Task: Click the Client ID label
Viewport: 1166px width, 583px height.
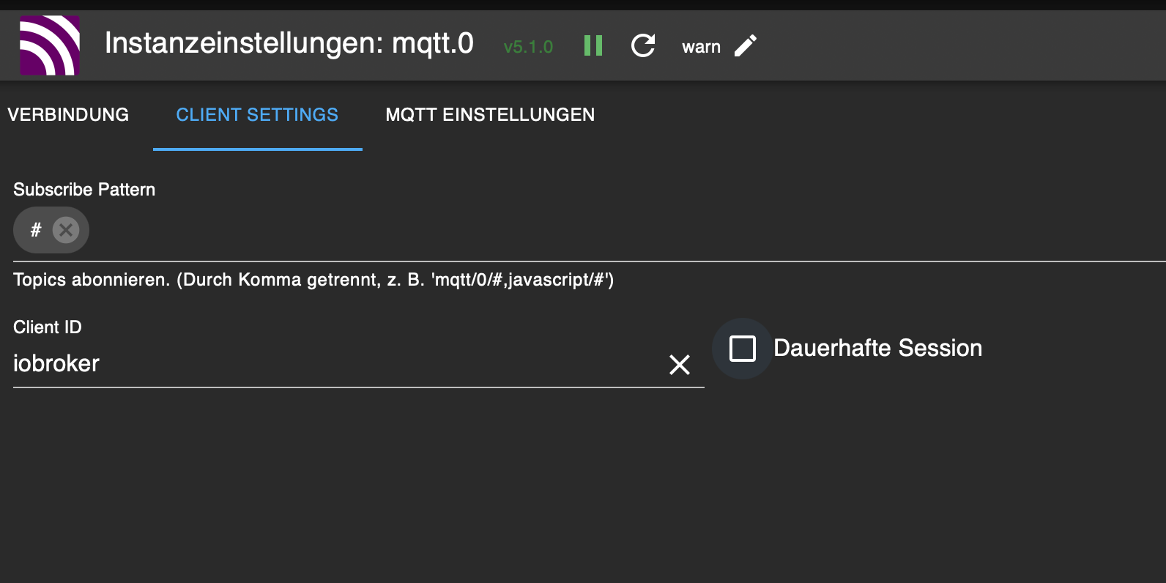Action: pyautogui.click(x=48, y=327)
